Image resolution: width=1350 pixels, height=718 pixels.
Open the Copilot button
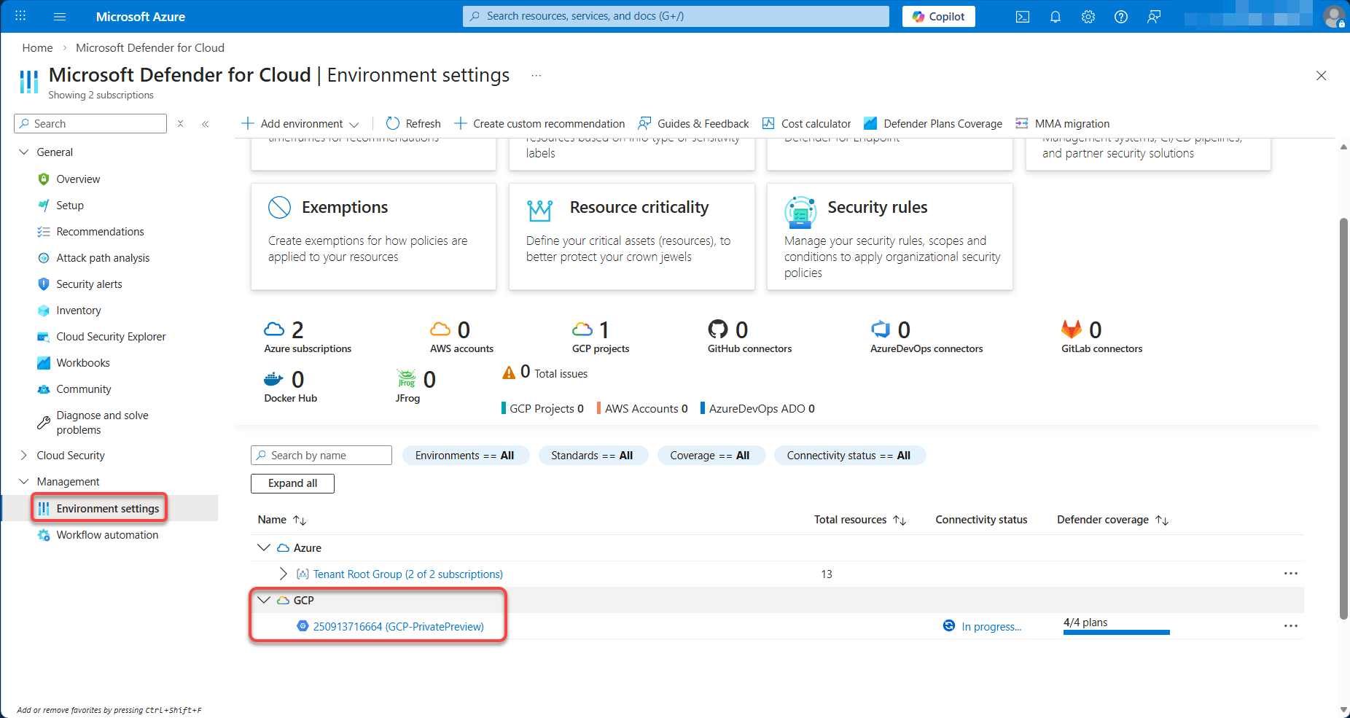938,17
